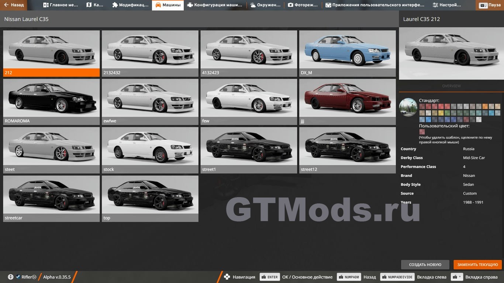Click the ENTER key hint icon
The width and height of the screenshot is (504, 283).
[x=270, y=277]
